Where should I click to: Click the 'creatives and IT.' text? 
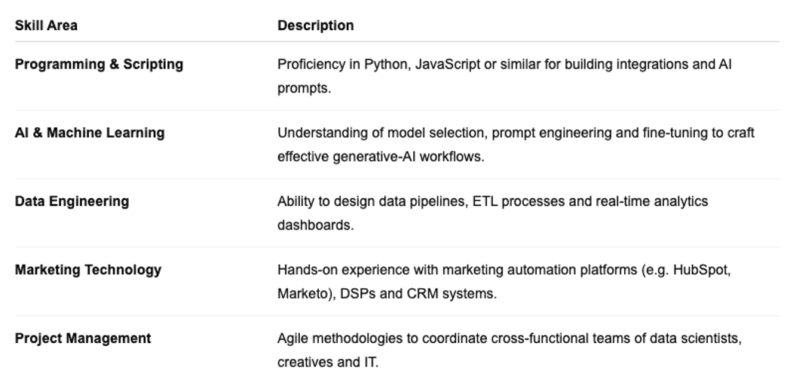click(x=328, y=363)
